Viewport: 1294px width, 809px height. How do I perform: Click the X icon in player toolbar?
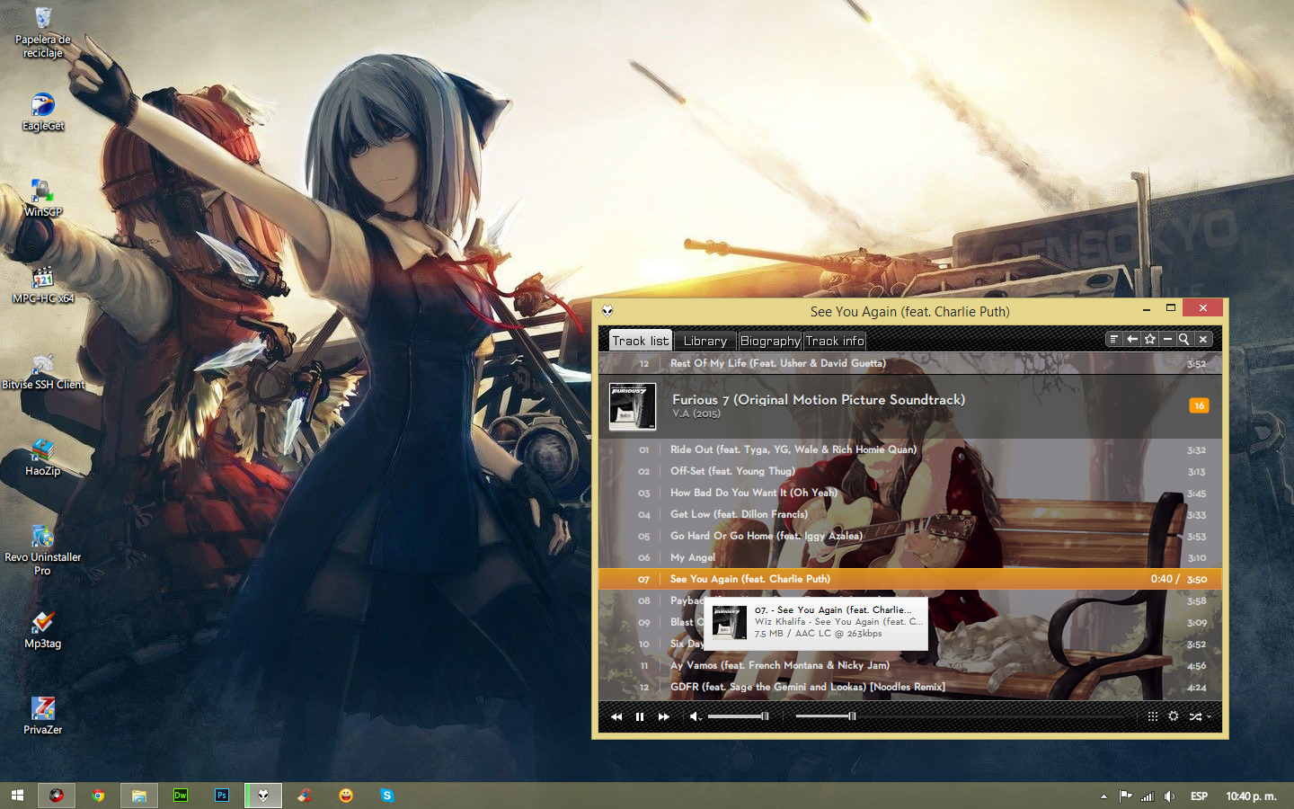[x=1203, y=339]
